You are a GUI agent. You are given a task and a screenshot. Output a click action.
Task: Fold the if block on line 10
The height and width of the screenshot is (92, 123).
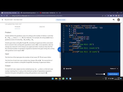pyautogui.click(x=65, y=42)
